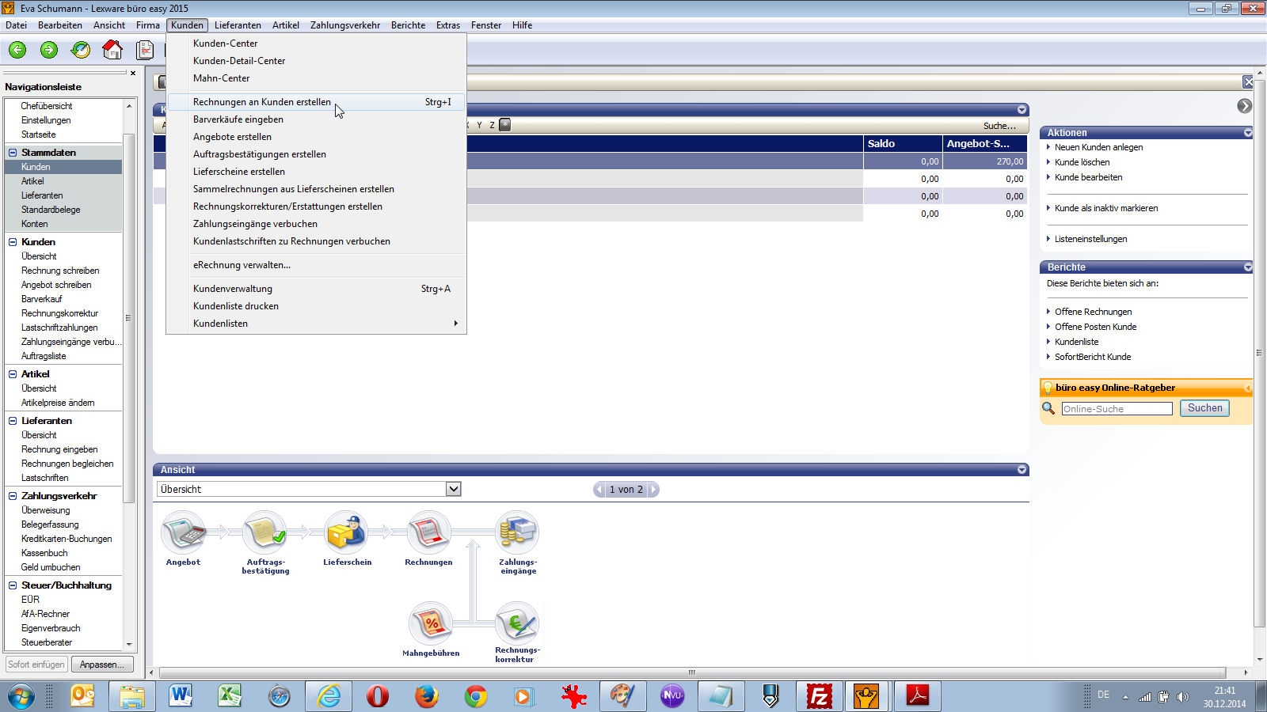Click the Suche... button above table
Screen dimensions: 1267x712
point(999,126)
